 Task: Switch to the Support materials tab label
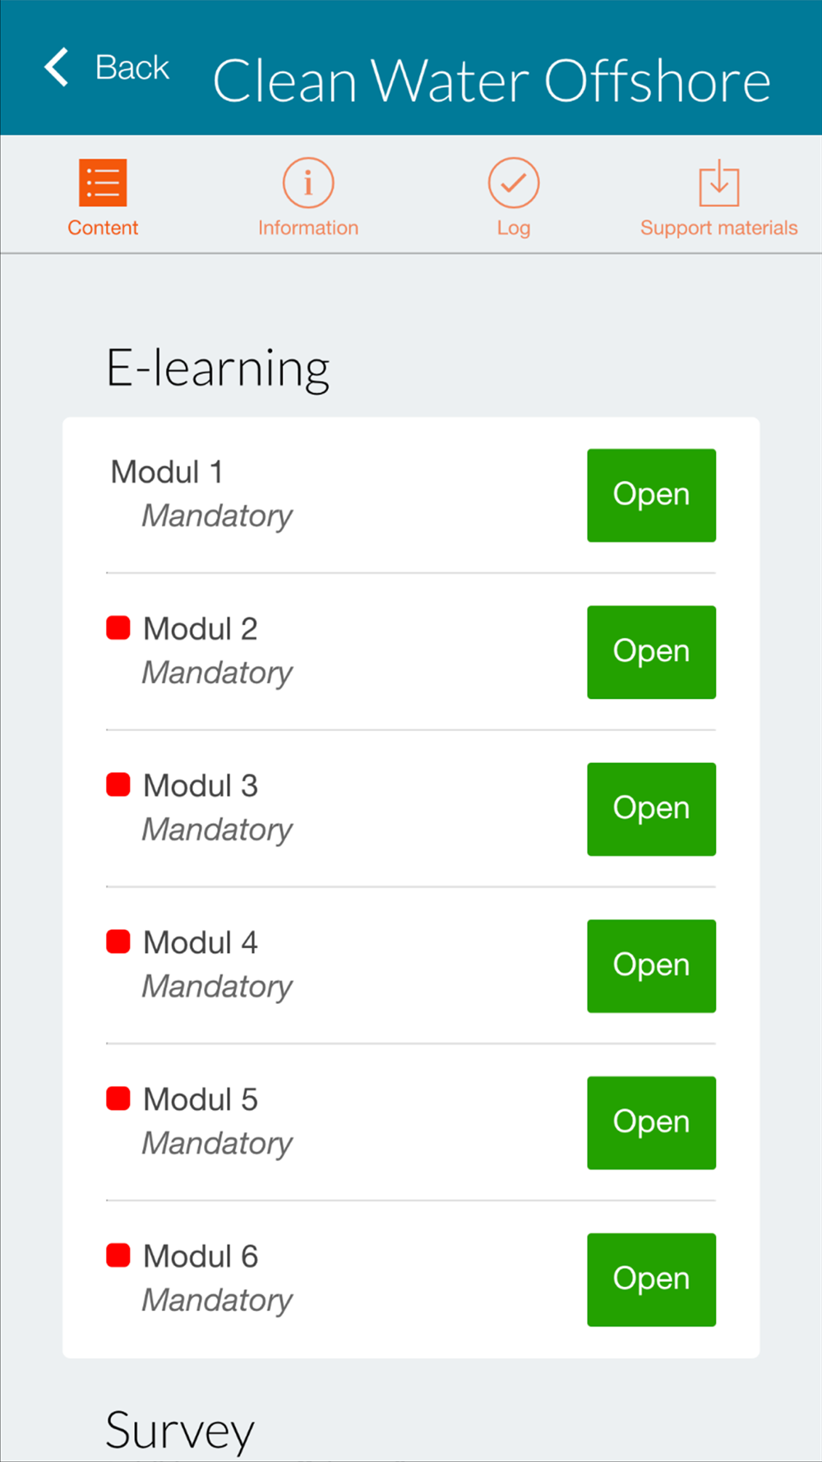(719, 228)
